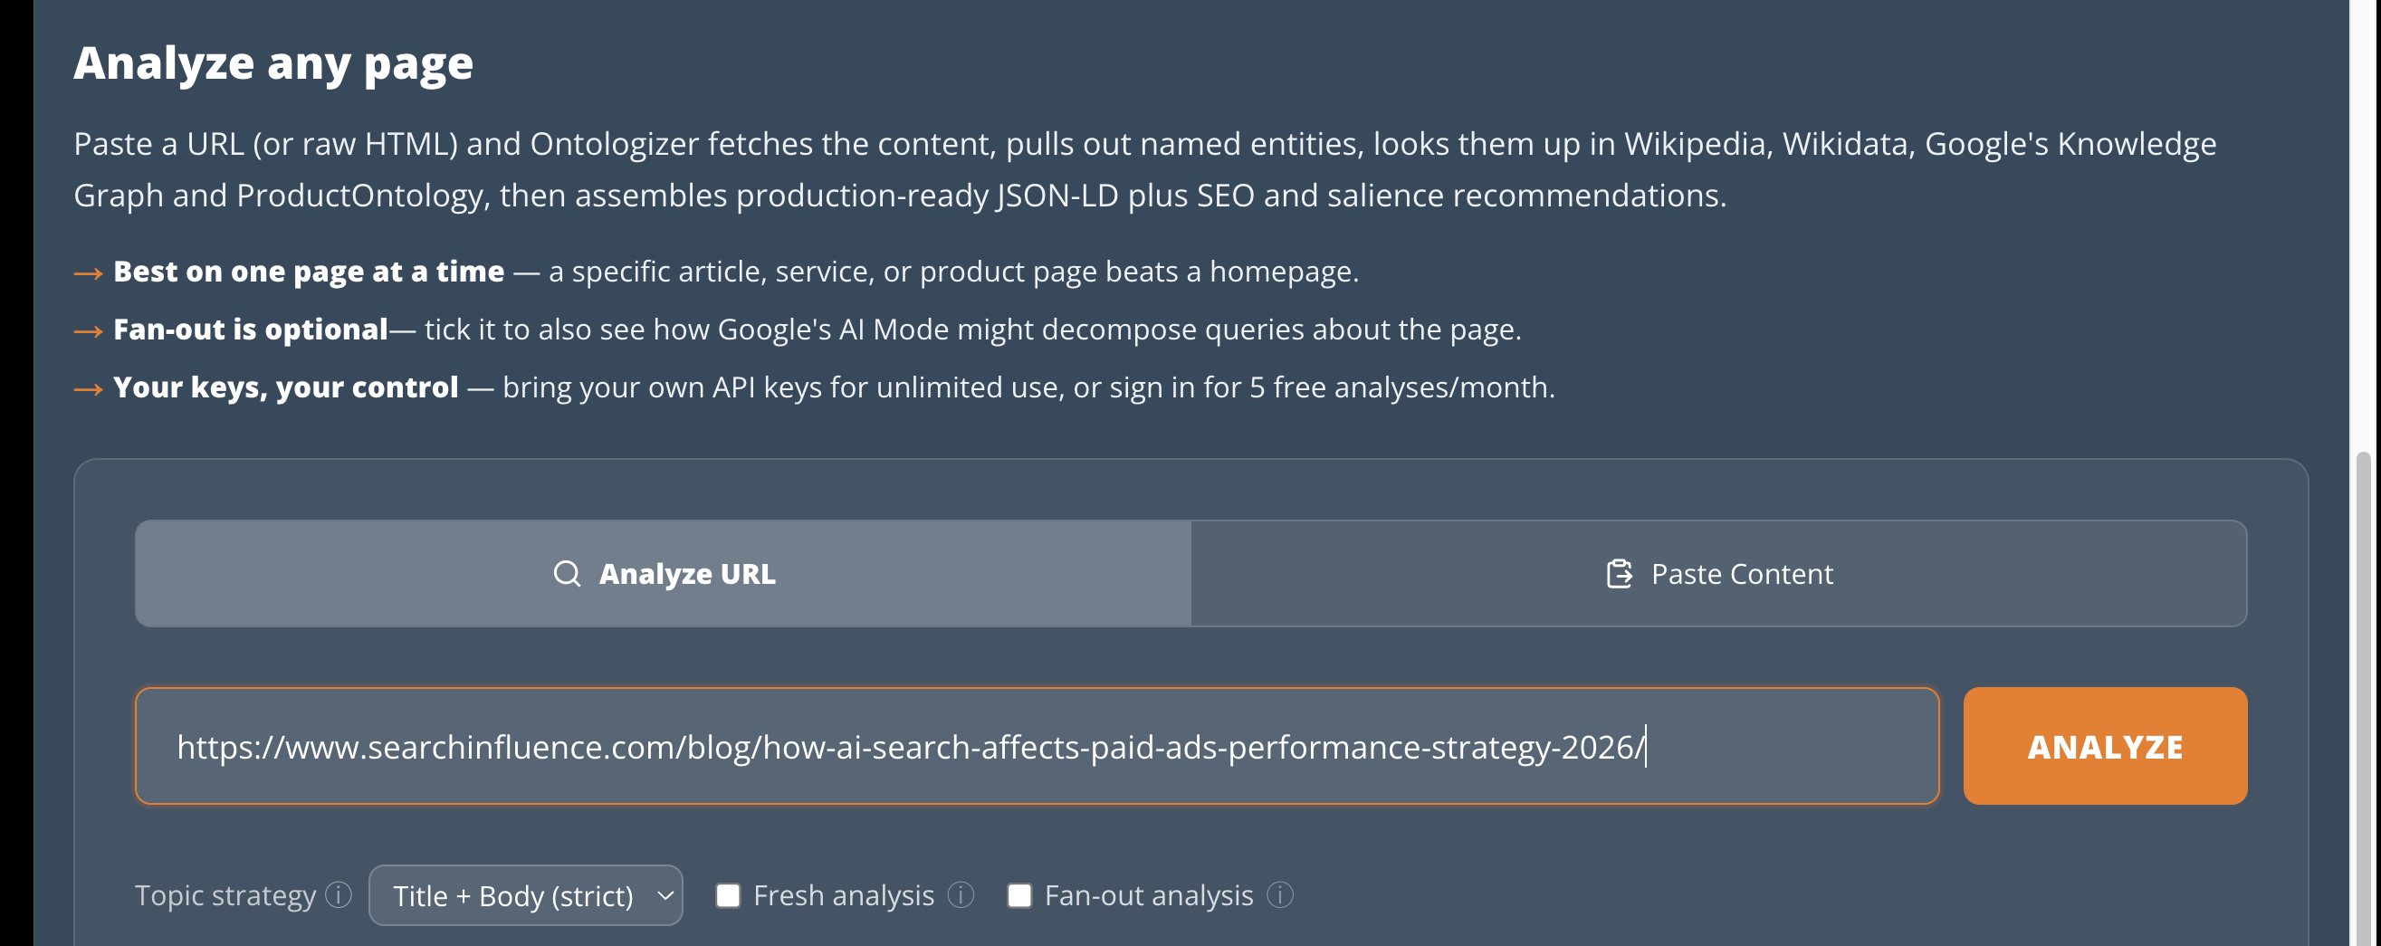Viewport: 2381px width, 946px height.
Task: Click the URL input field
Action: pos(1036,747)
